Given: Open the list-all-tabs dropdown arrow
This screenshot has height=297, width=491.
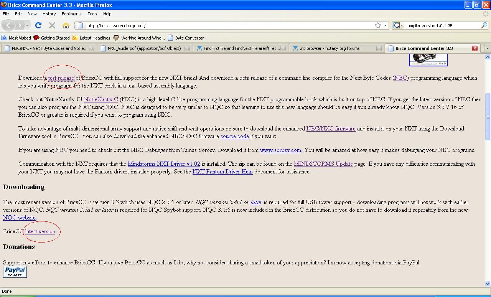Looking at the screenshot, I should pyautogui.click(x=488, y=48).
